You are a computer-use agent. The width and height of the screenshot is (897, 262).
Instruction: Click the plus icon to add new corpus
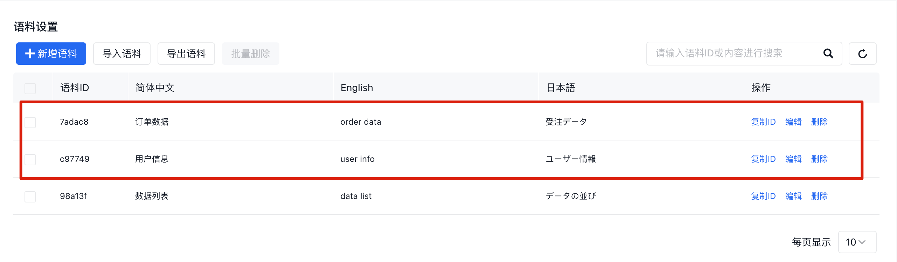tap(29, 53)
